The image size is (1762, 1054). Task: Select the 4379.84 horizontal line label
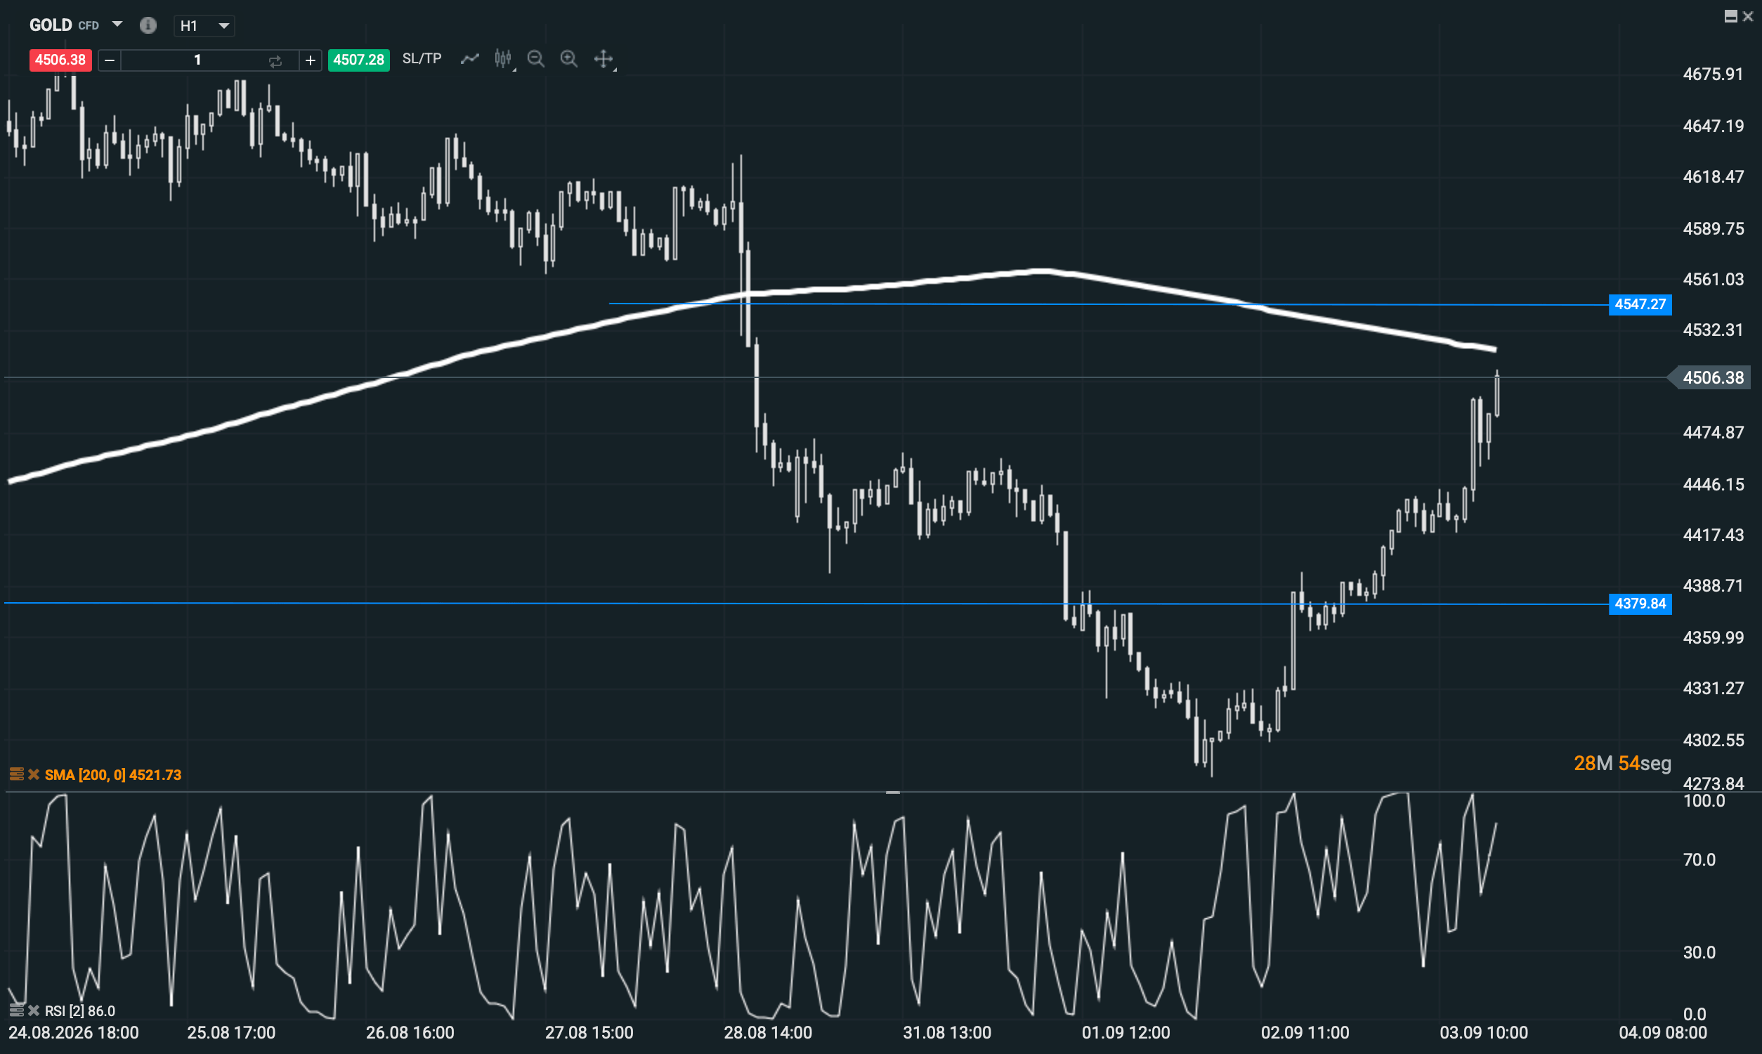[x=1640, y=604]
